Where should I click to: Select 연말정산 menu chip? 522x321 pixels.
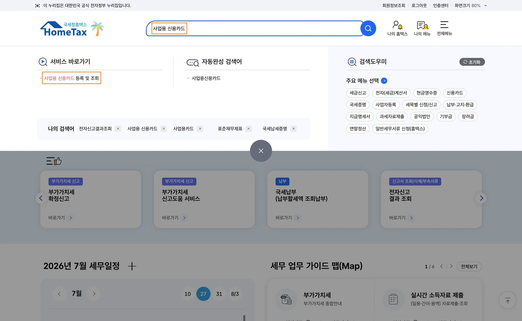tap(358, 129)
